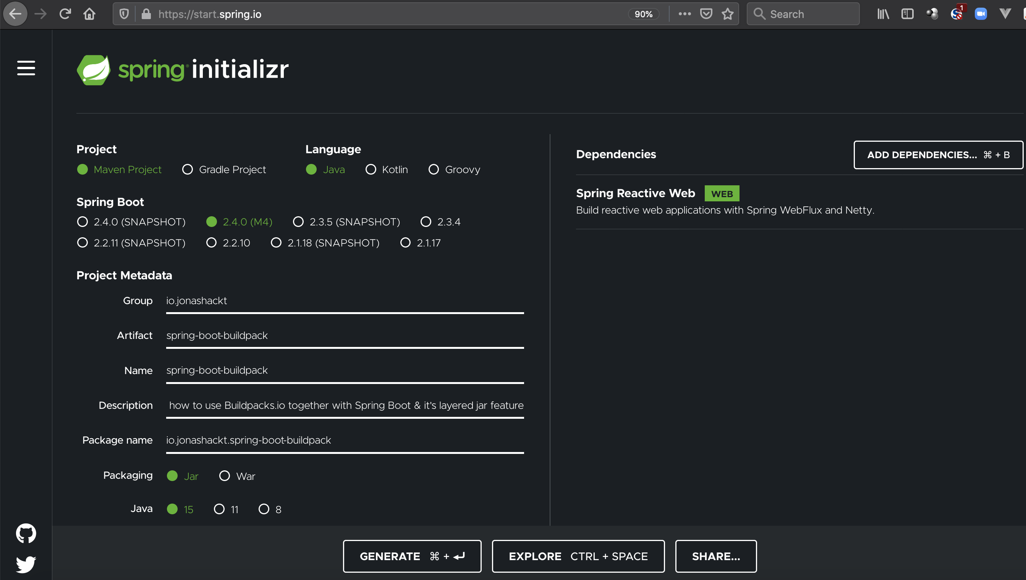
Task: Select Spring Boot version 2.3.4
Action: click(426, 222)
